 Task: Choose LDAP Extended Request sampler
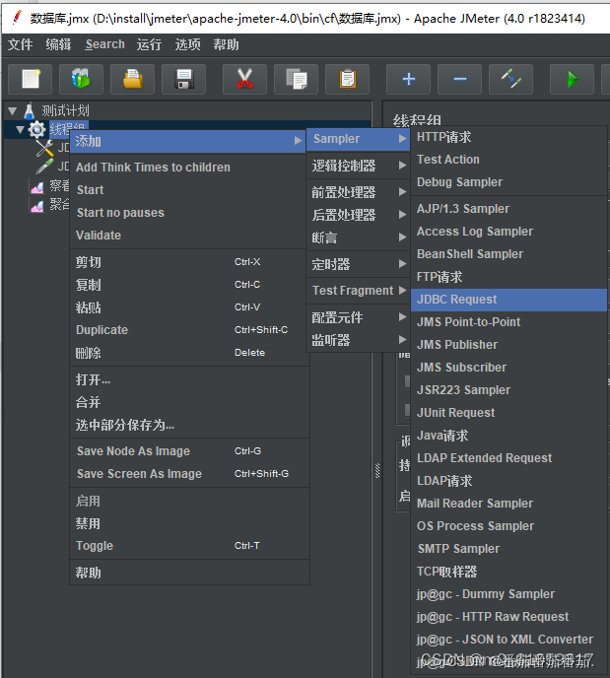coord(508,458)
